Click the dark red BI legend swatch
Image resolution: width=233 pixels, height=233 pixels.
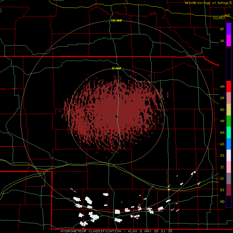[229, 190]
